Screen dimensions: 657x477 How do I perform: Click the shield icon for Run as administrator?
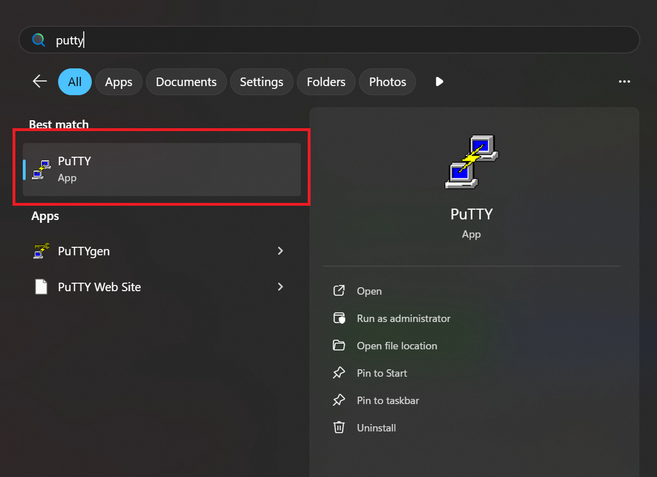339,319
